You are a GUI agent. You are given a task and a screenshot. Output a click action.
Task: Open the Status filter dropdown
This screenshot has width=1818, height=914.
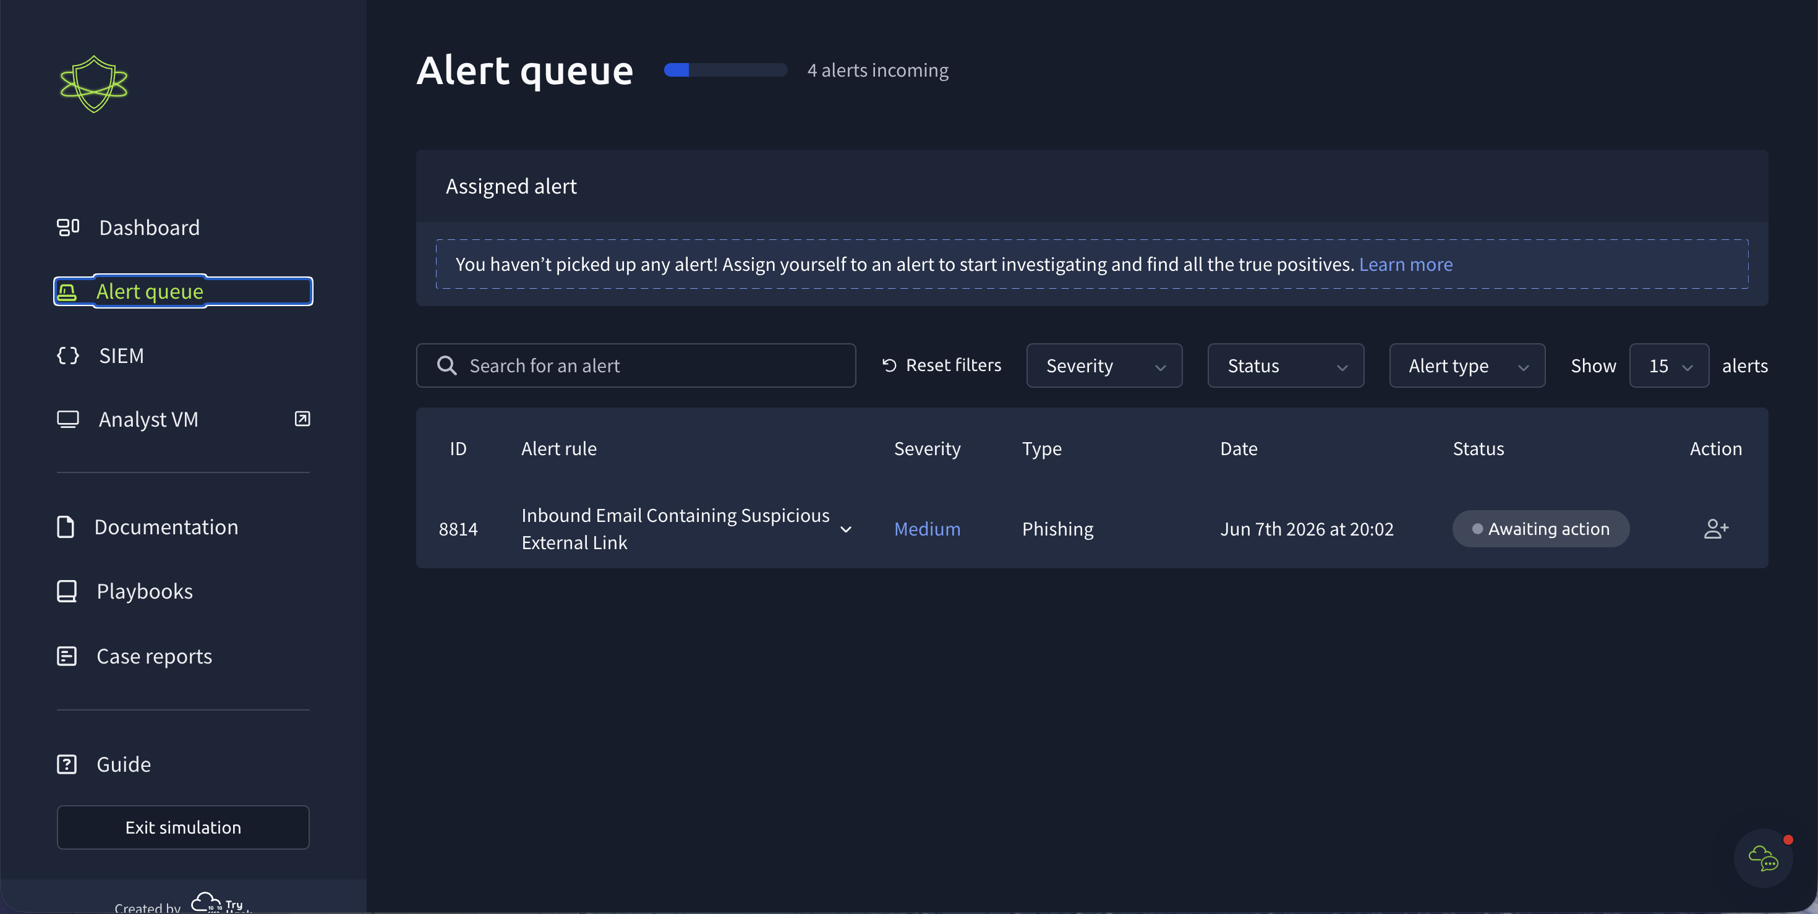click(1285, 365)
